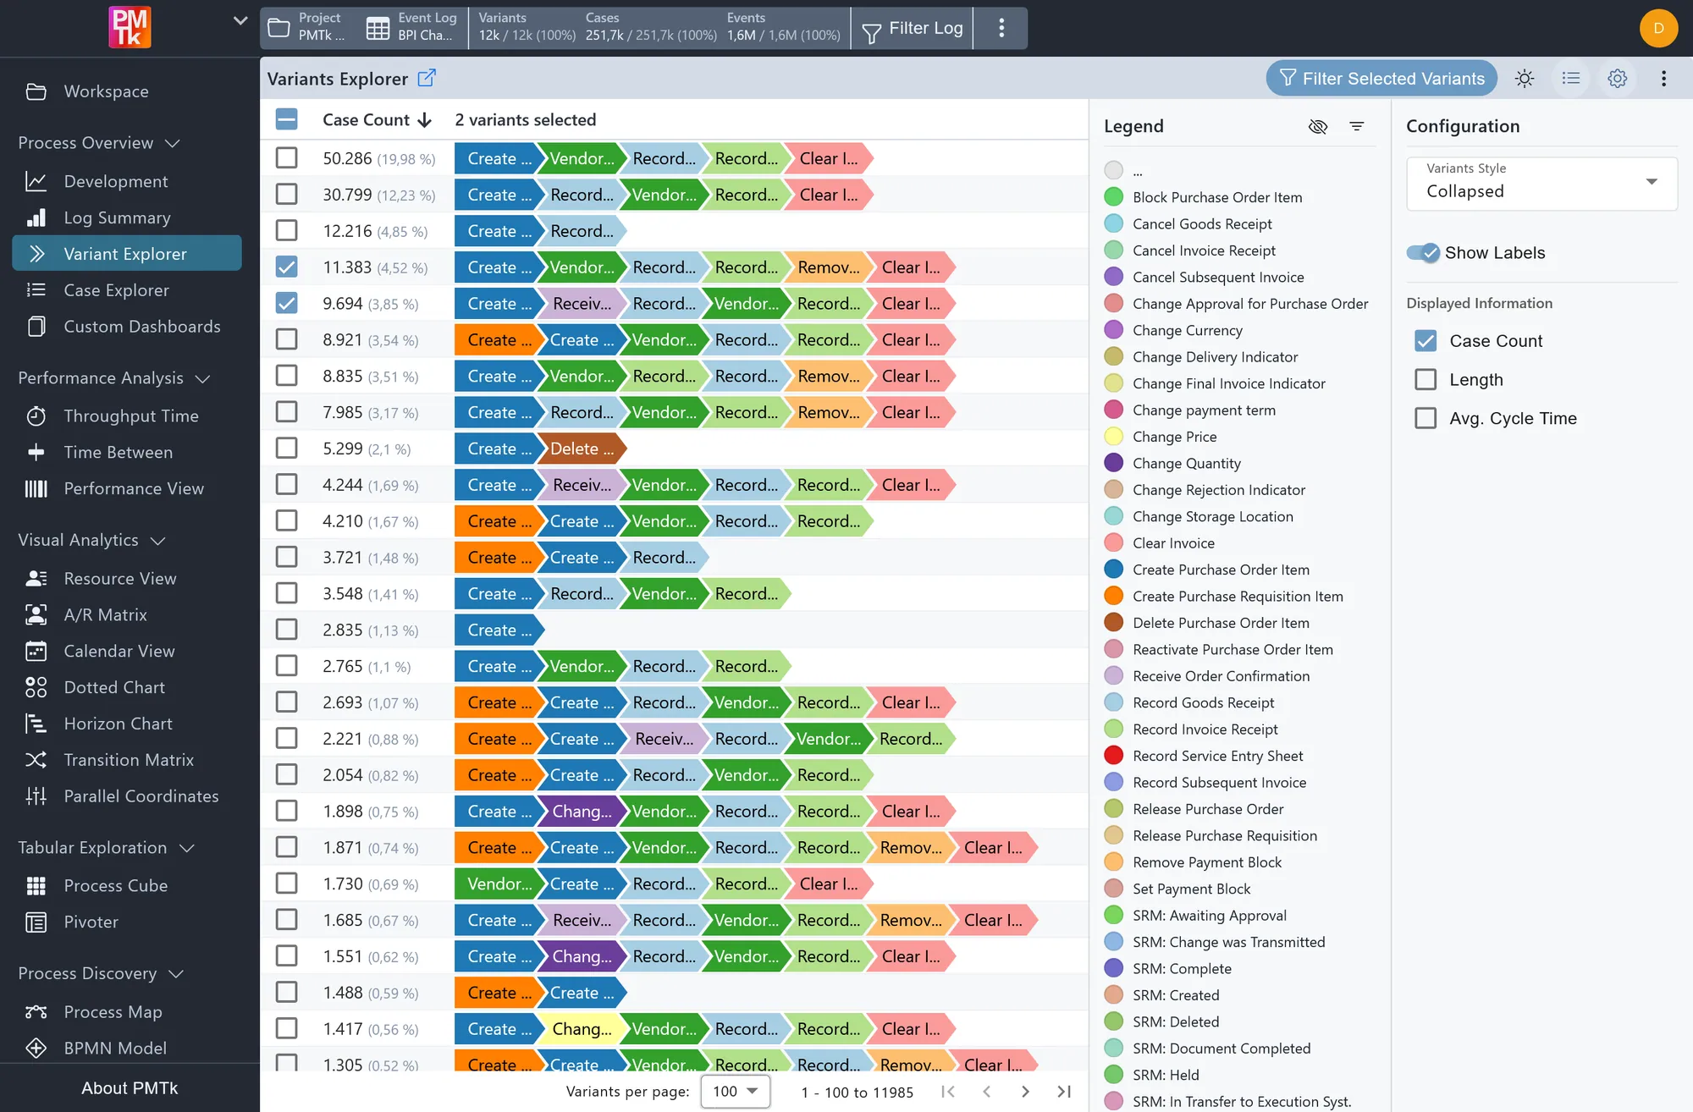Collapse the Process Overview section
Screen dimensions: 1693x1112
pyautogui.click(x=99, y=143)
